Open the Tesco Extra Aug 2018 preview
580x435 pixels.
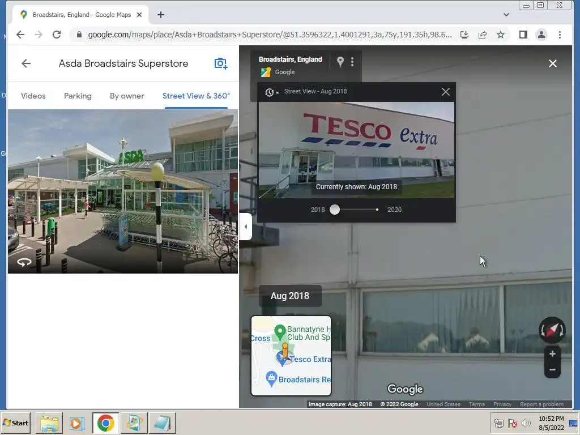[x=356, y=150]
